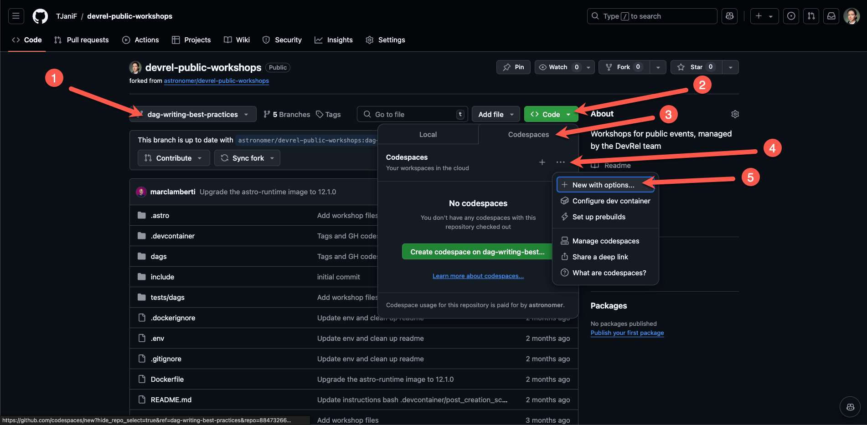The height and width of the screenshot is (425, 867).
Task: Open the Tags list
Action: [329, 114]
